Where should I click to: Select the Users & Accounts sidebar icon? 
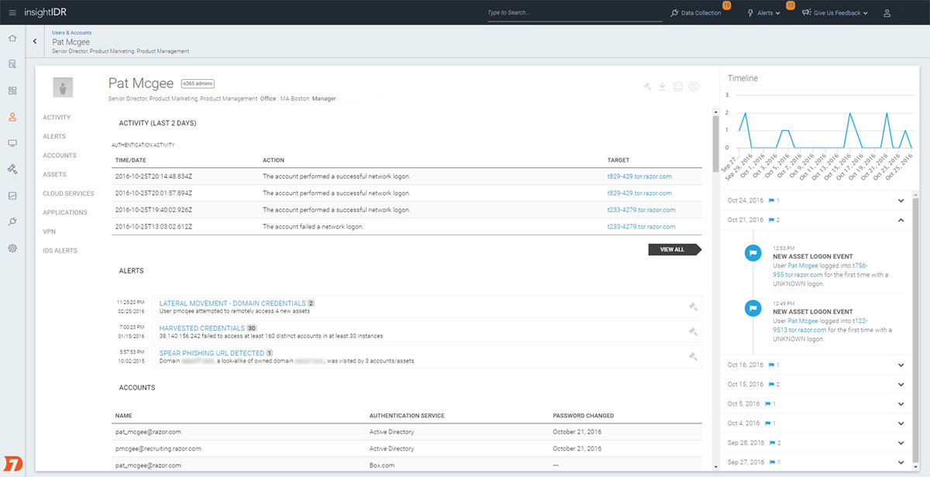pos(12,117)
